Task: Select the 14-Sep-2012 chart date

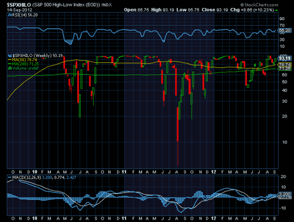Action: pyautogui.click(x=20, y=10)
